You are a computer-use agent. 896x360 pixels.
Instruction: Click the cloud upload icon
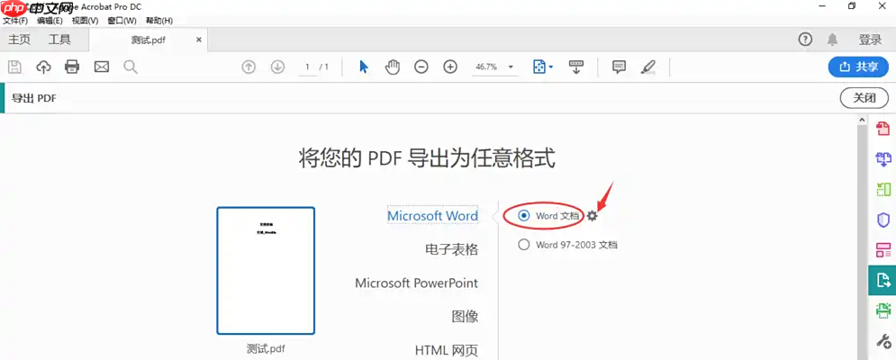[x=43, y=67]
